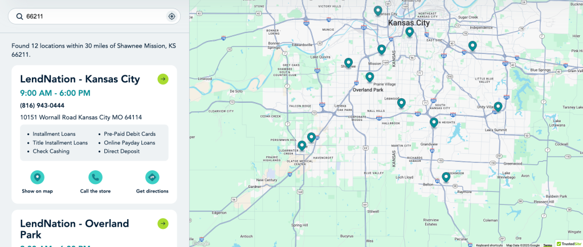The width and height of the screenshot is (583, 247).
Task: Select the map pin above Belton
Action: 446,177
